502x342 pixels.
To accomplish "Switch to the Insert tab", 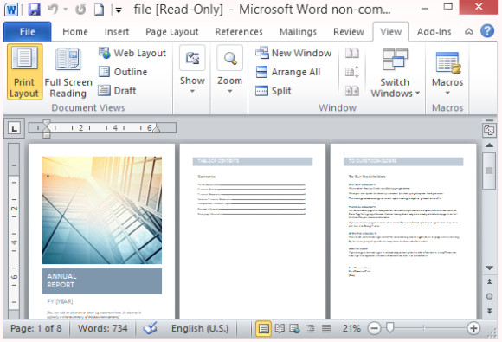I will pos(117,32).
